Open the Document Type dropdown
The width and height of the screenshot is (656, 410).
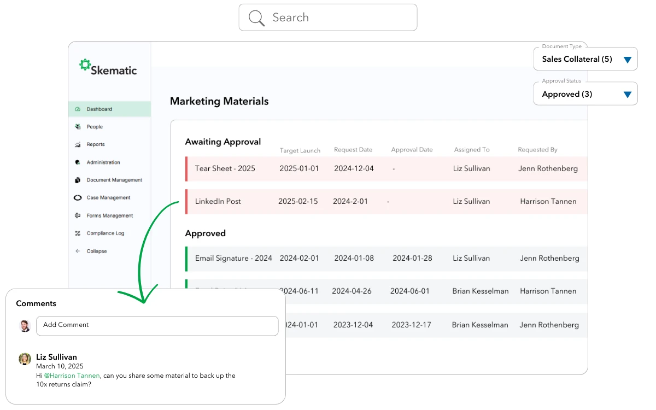627,60
